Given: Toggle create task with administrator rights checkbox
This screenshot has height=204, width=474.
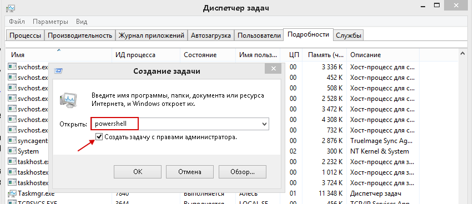Looking at the screenshot, I should coord(99,137).
